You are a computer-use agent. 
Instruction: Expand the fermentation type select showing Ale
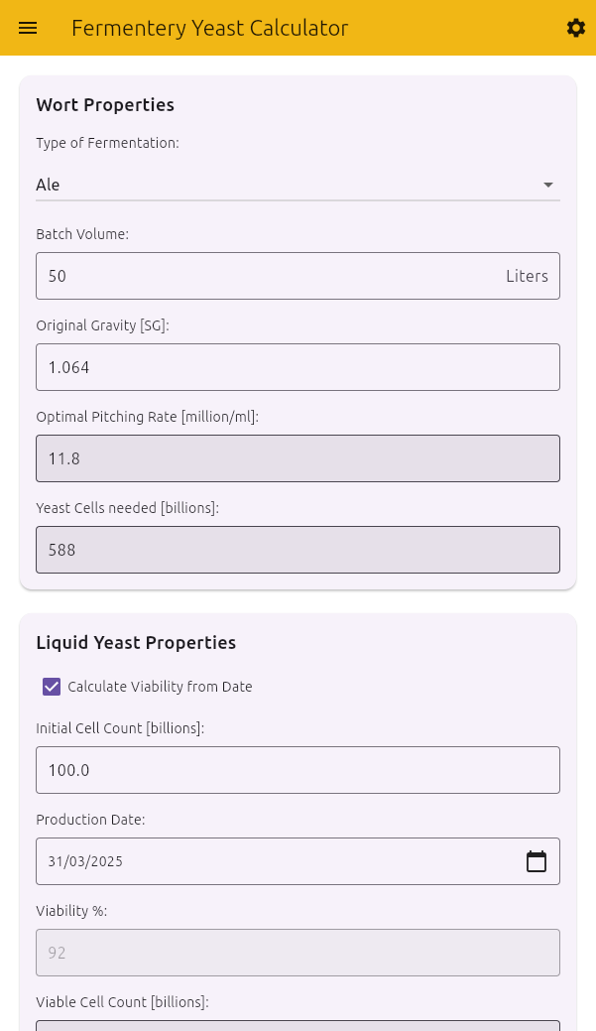298,185
